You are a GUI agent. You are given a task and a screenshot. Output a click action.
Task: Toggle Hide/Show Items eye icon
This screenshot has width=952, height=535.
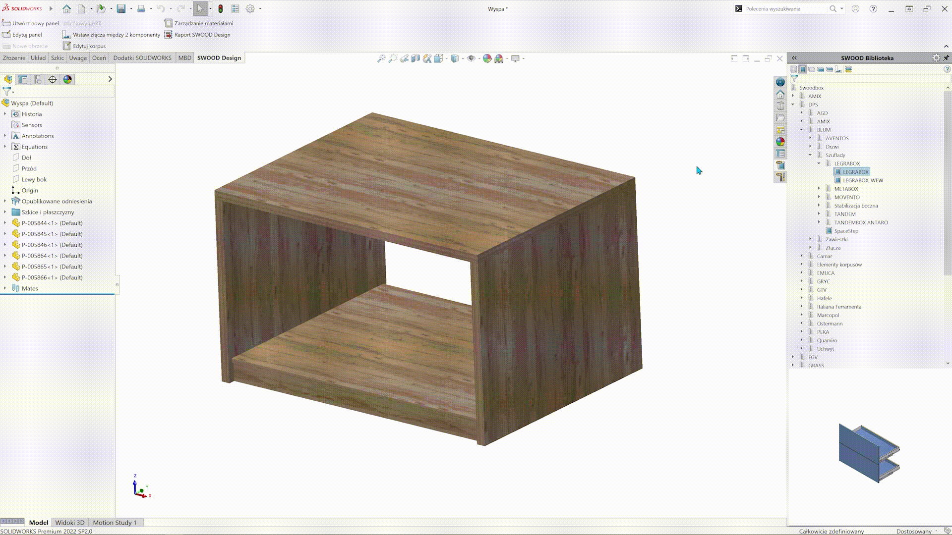click(x=472, y=58)
